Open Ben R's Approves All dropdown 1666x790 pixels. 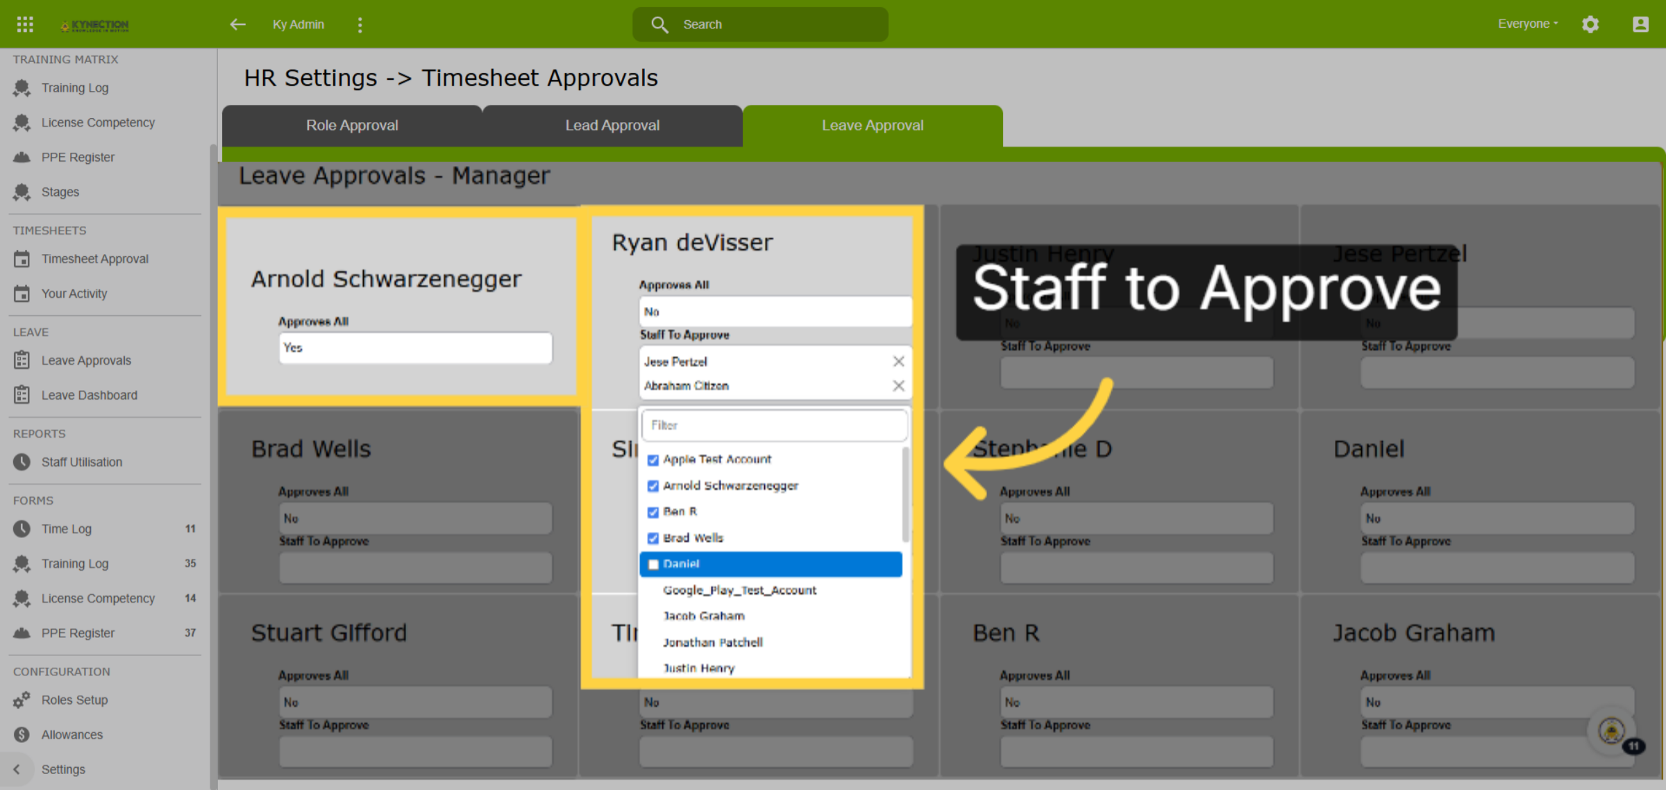(x=1136, y=703)
